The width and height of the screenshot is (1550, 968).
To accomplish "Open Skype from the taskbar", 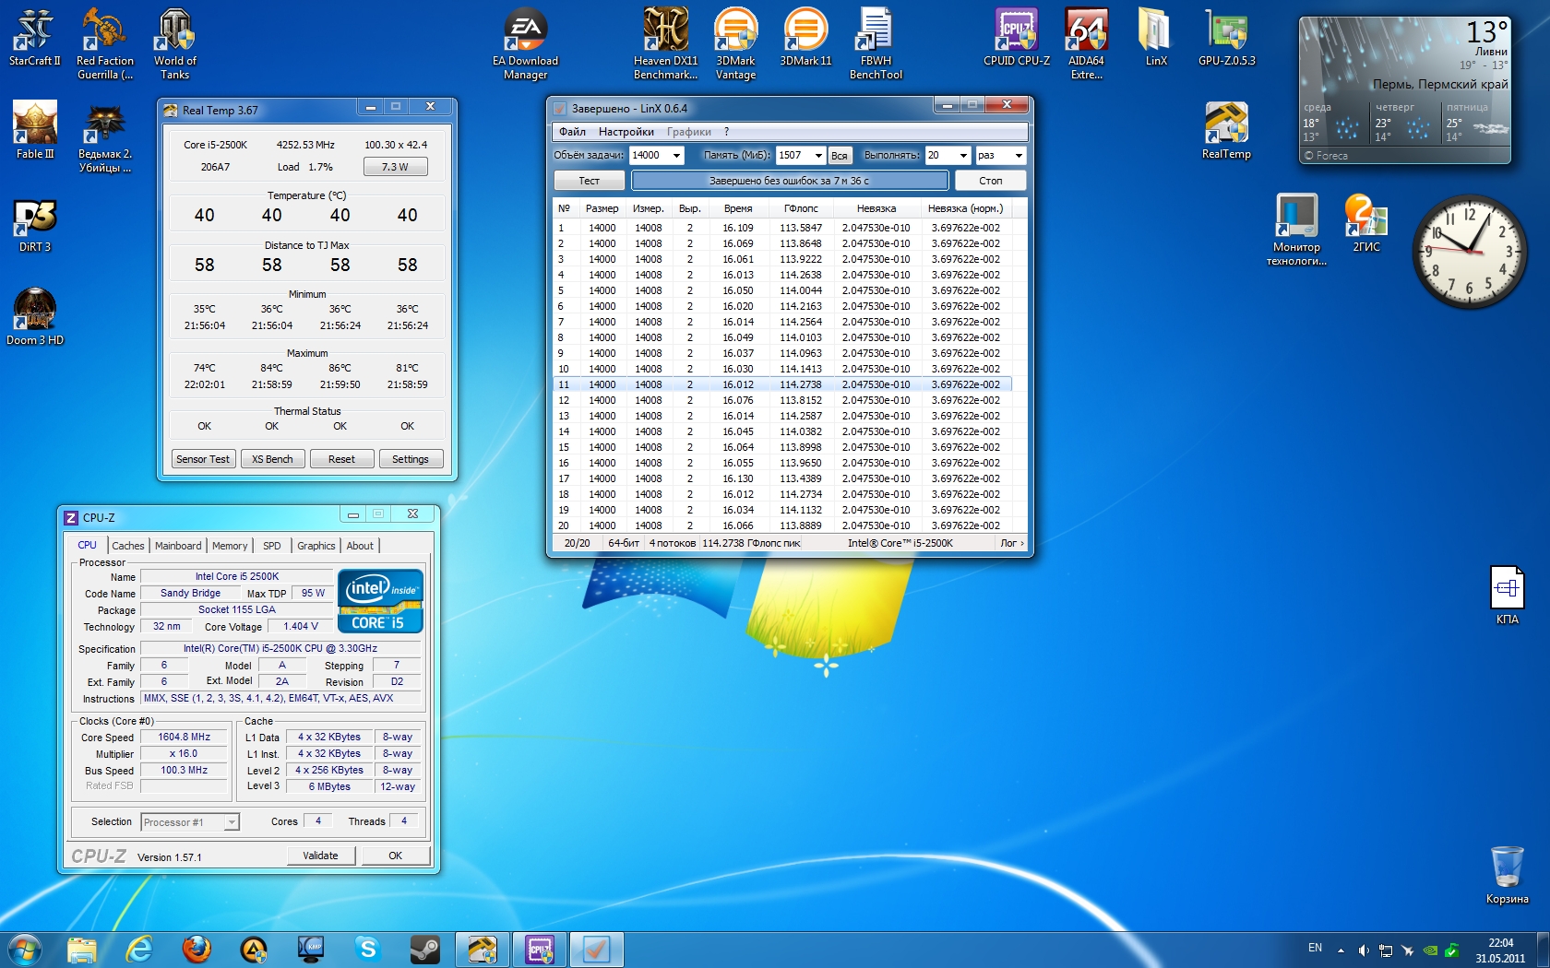I will tap(368, 949).
